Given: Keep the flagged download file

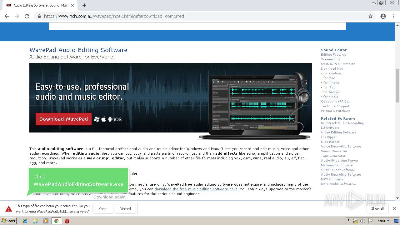Looking at the screenshot, I should point(102,209).
